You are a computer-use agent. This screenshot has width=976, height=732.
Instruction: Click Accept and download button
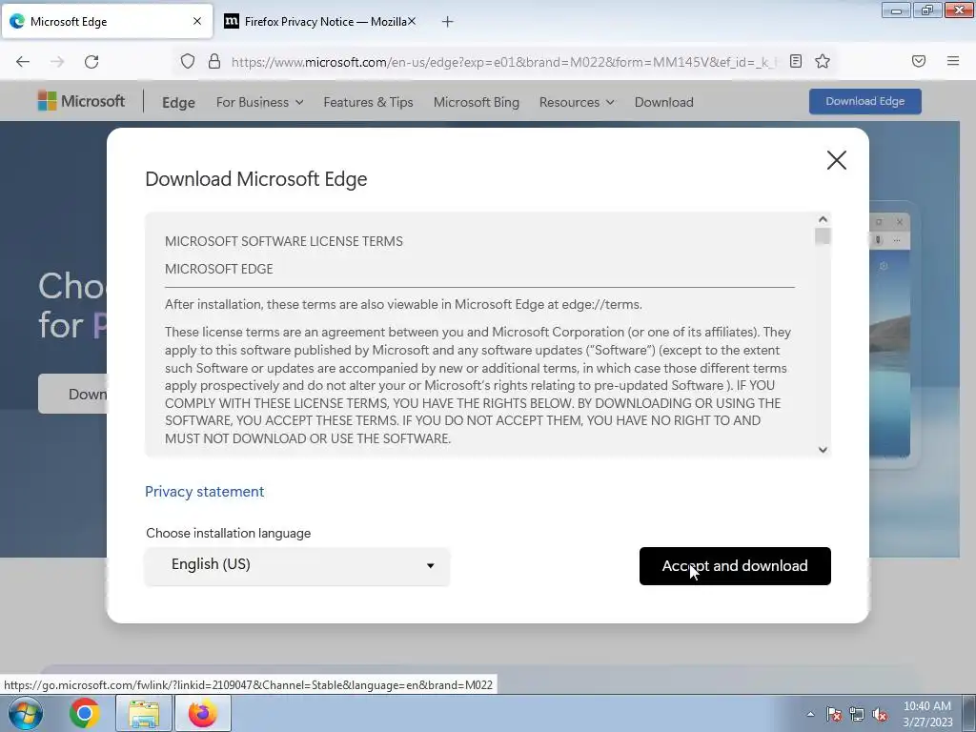click(735, 566)
